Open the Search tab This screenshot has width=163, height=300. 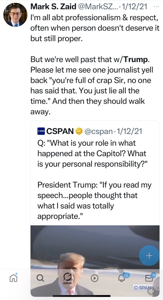[41, 278]
